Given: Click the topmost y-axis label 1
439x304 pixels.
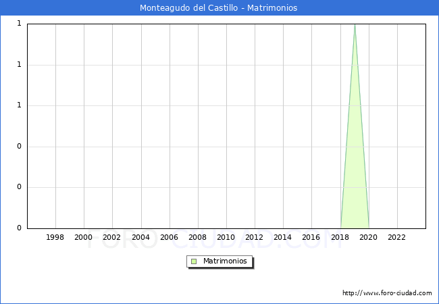Looking at the screenshot, I should (19, 24).
